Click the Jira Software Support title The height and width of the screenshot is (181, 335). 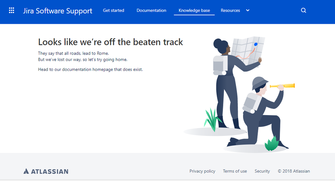(x=58, y=11)
